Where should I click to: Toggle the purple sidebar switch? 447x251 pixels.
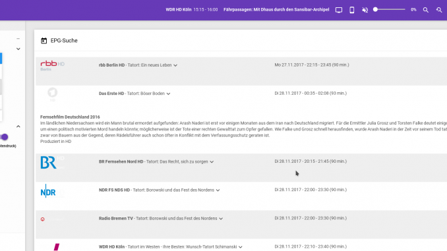click(4, 137)
